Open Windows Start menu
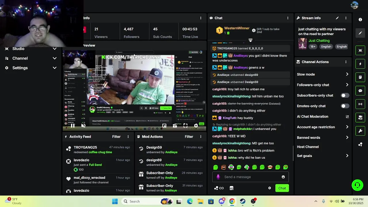368x207 pixels. pyautogui.click(x=115, y=201)
